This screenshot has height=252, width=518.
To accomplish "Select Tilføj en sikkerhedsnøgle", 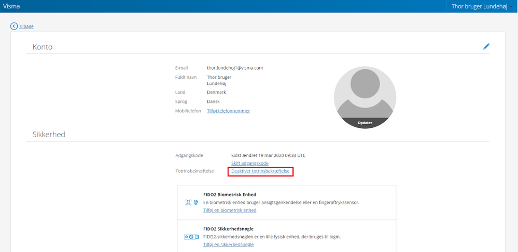I will (x=228, y=244).
